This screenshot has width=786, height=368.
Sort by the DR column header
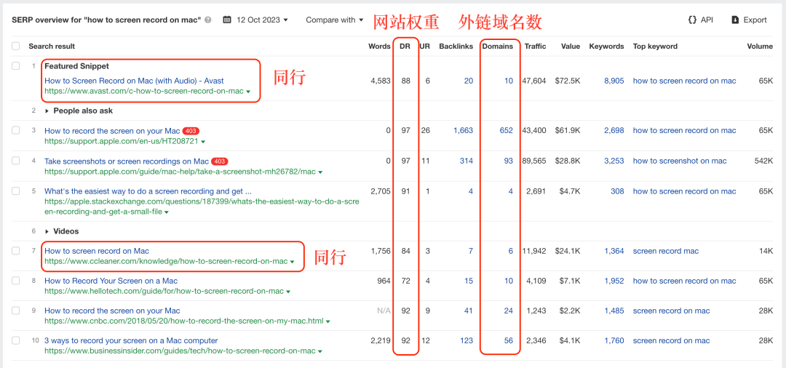click(x=405, y=47)
